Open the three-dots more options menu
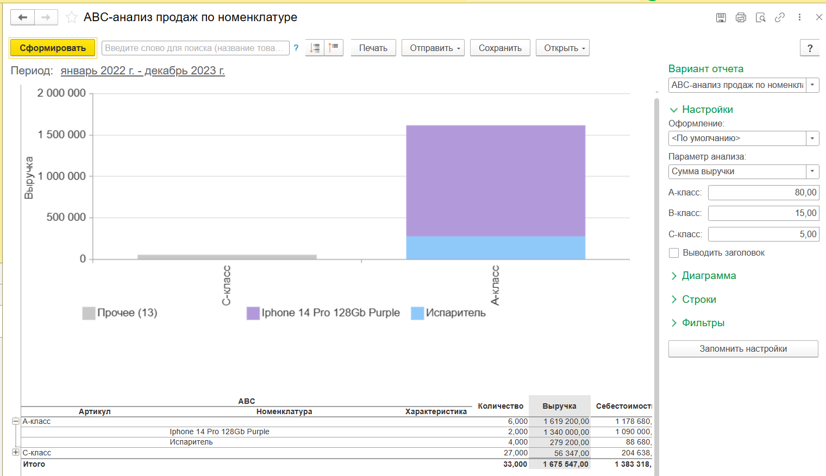 point(799,17)
